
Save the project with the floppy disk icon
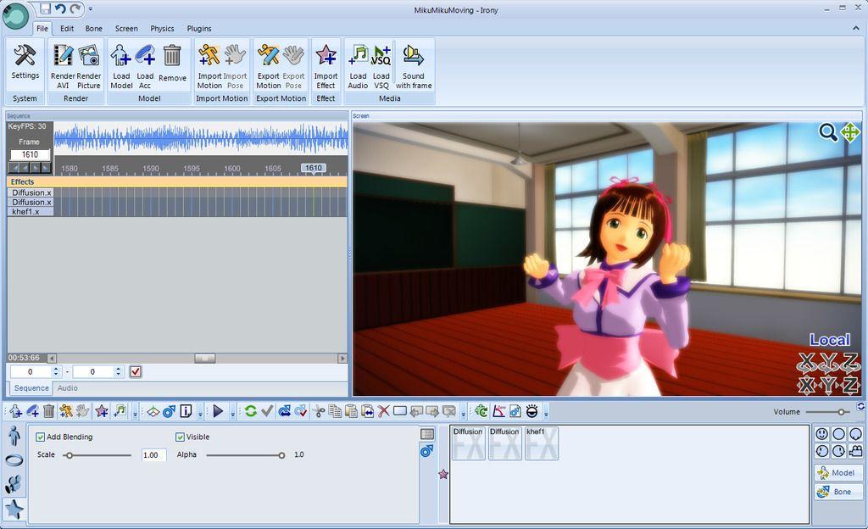(45, 8)
